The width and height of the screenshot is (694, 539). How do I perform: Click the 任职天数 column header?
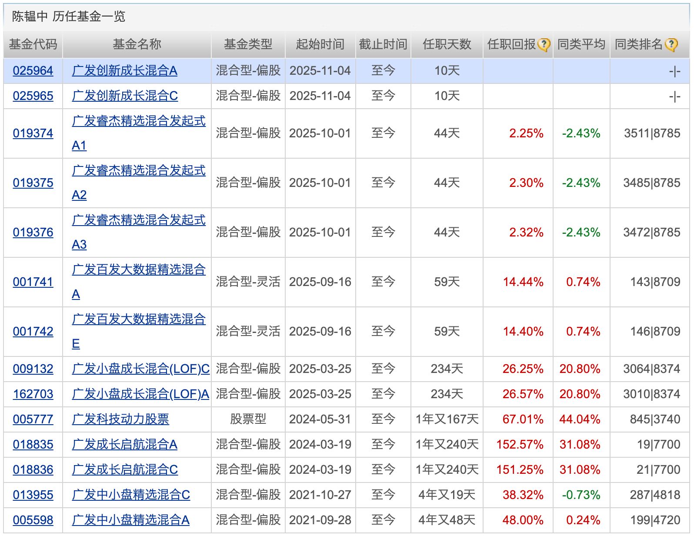coord(447,44)
